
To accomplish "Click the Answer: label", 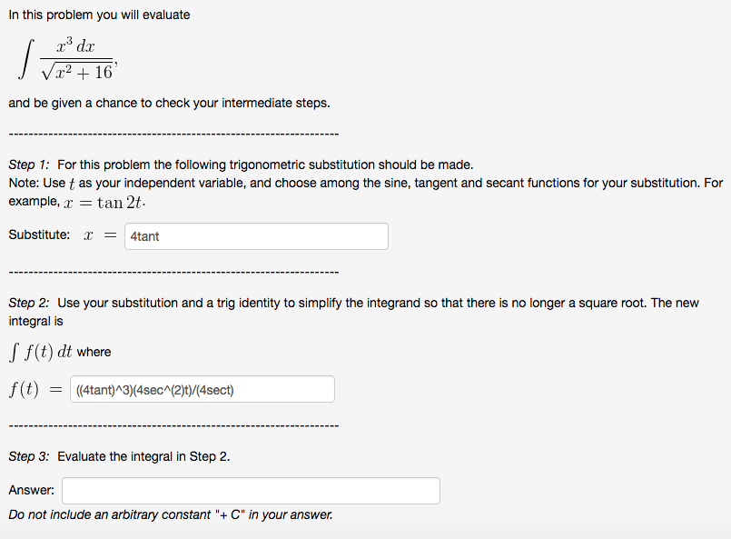I will pos(28,490).
